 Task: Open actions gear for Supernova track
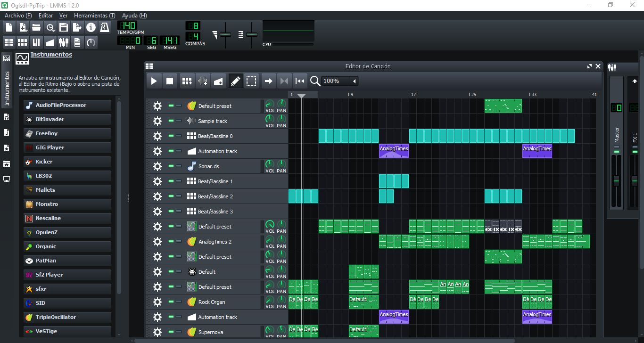coord(157,332)
